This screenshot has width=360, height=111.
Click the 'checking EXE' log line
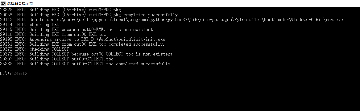point(30,25)
